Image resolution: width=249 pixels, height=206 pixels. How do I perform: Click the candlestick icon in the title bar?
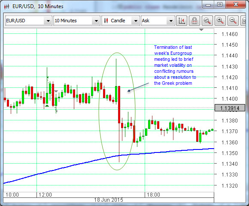(7, 7)
